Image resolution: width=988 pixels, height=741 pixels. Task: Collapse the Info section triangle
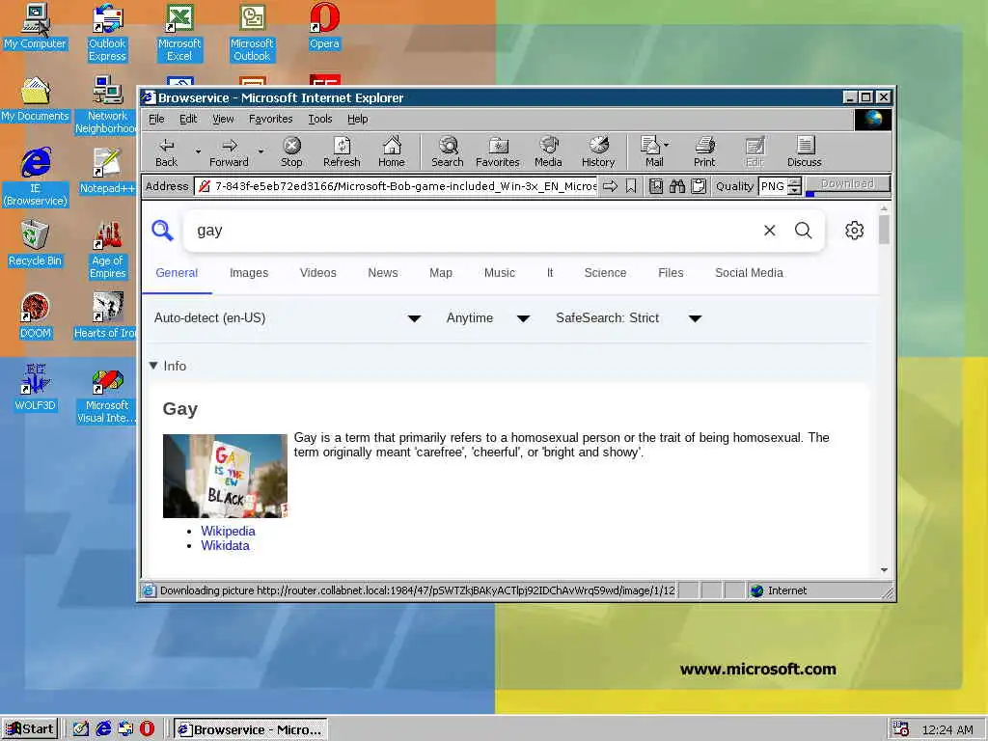[153, 366]
